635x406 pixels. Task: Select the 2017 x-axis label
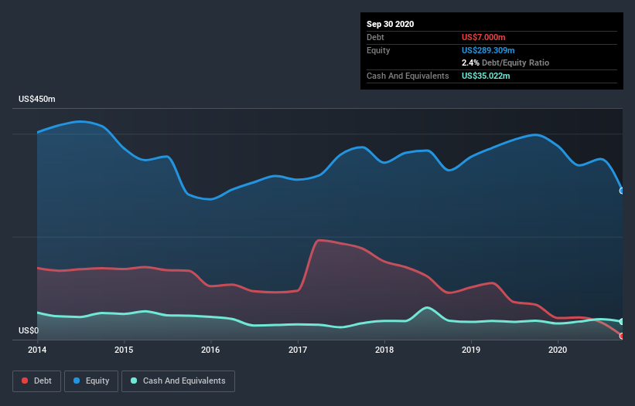click(298, 350)
